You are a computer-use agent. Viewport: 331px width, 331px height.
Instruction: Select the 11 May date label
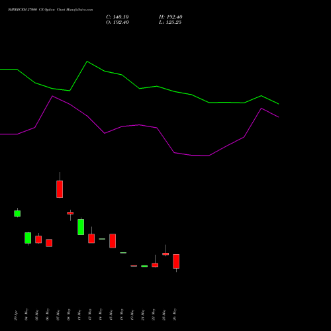(x=79, y=314)
